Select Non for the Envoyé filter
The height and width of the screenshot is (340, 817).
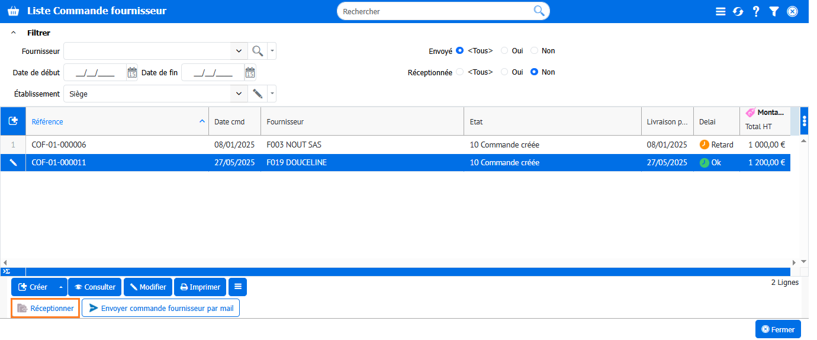tap(534, 51)
